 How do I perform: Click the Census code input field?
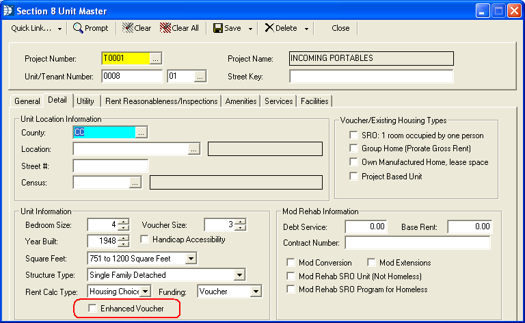tap(101, 183)
